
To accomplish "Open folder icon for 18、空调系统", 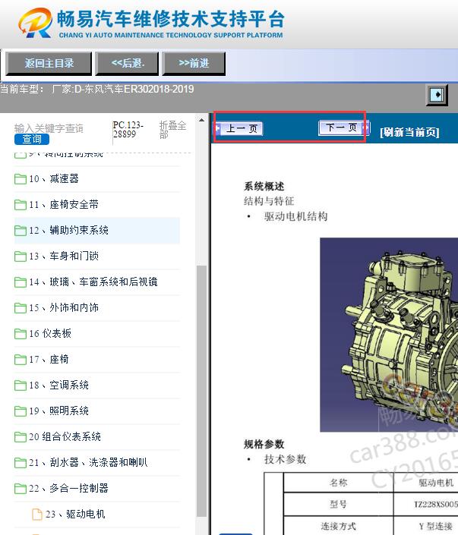I will coord(21,386).
